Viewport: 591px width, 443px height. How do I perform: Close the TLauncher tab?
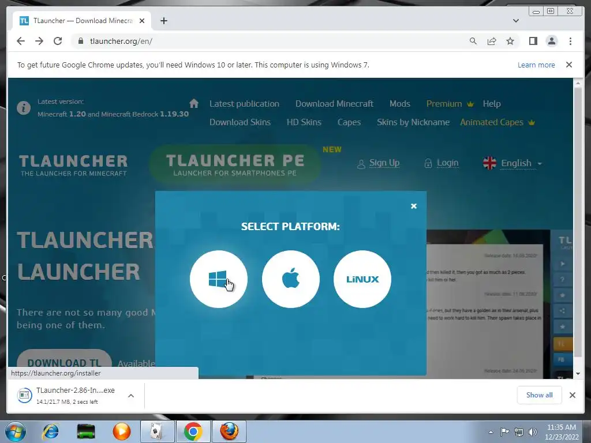pyautogui.click(x=142, y=21)
